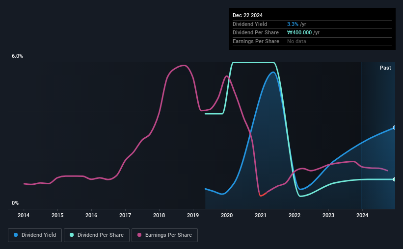The width and height of the screenshot is (403, 249).
Task: Toggle the Earnings Per Share legend button
Action: (x=164, y=235)
